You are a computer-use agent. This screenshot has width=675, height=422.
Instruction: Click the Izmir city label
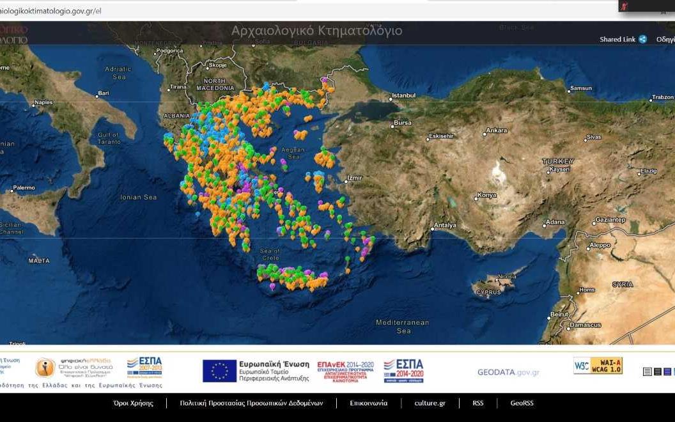(355, 177)
